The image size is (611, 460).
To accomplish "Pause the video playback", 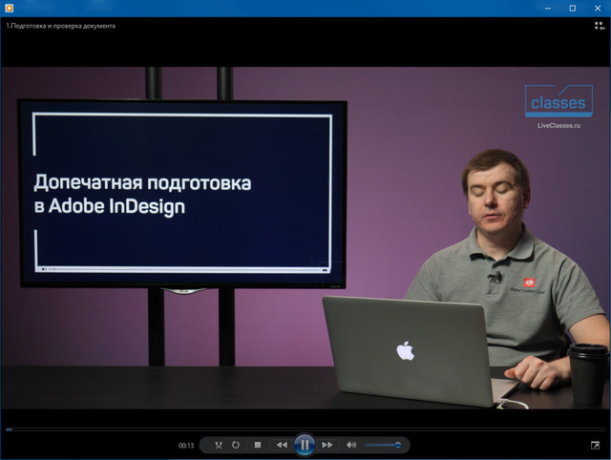I will [x=305, y=445].
